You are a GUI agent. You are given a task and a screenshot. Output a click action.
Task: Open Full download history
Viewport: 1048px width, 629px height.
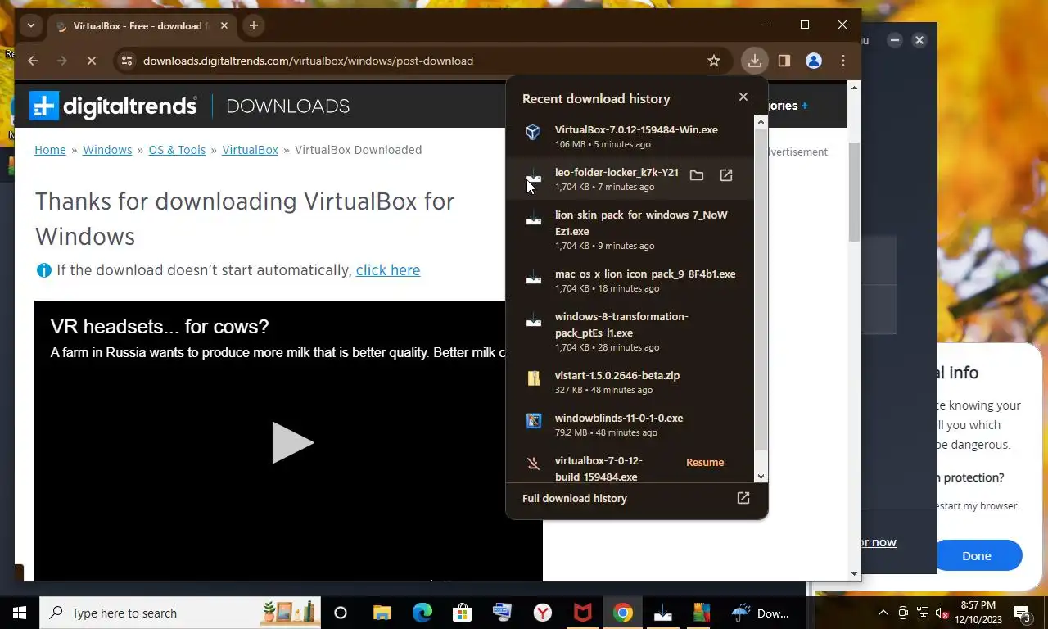pyautogui.click(x=575, y=498)
